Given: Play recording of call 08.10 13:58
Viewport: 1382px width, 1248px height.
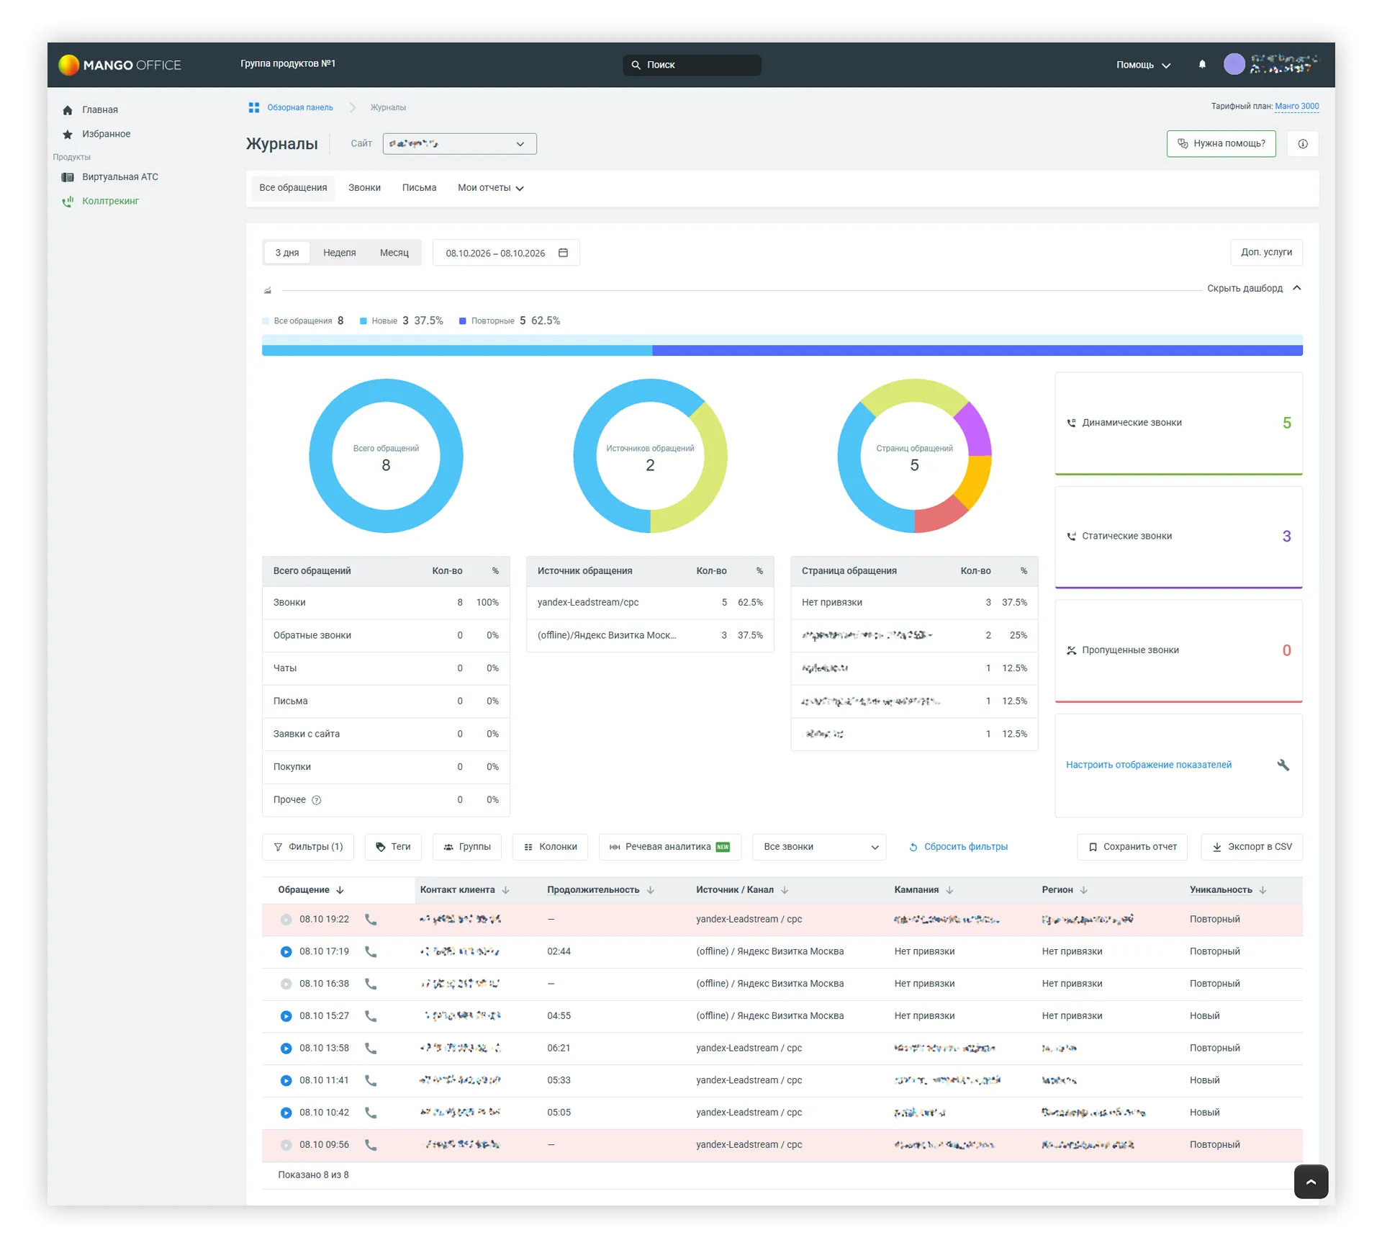Looking at the screenshot, I should [x=286, y=1049].
